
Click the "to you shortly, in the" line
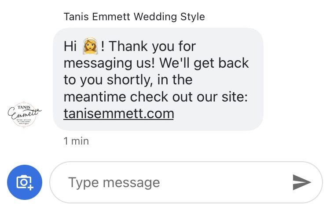coord(128,80)
